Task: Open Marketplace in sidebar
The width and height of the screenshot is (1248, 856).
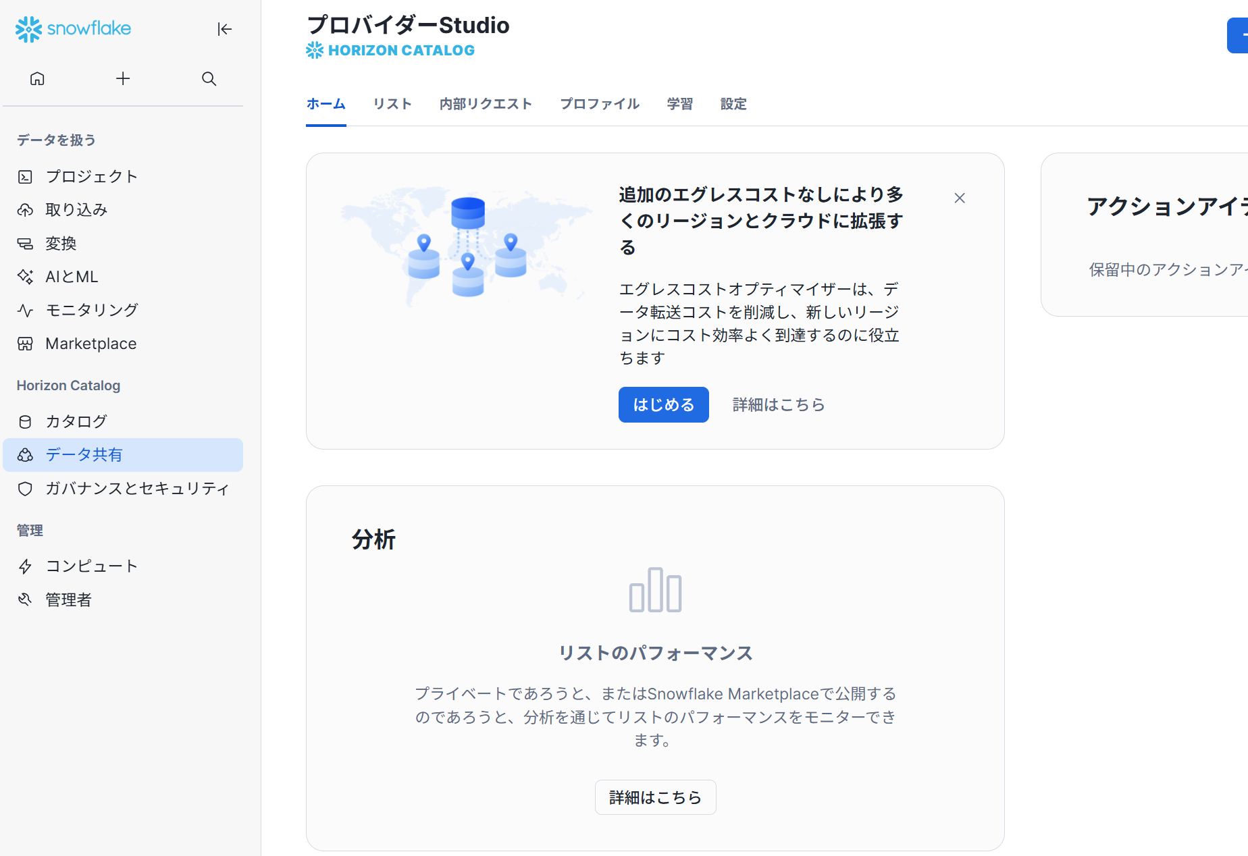Action: (x=123, y=344)
